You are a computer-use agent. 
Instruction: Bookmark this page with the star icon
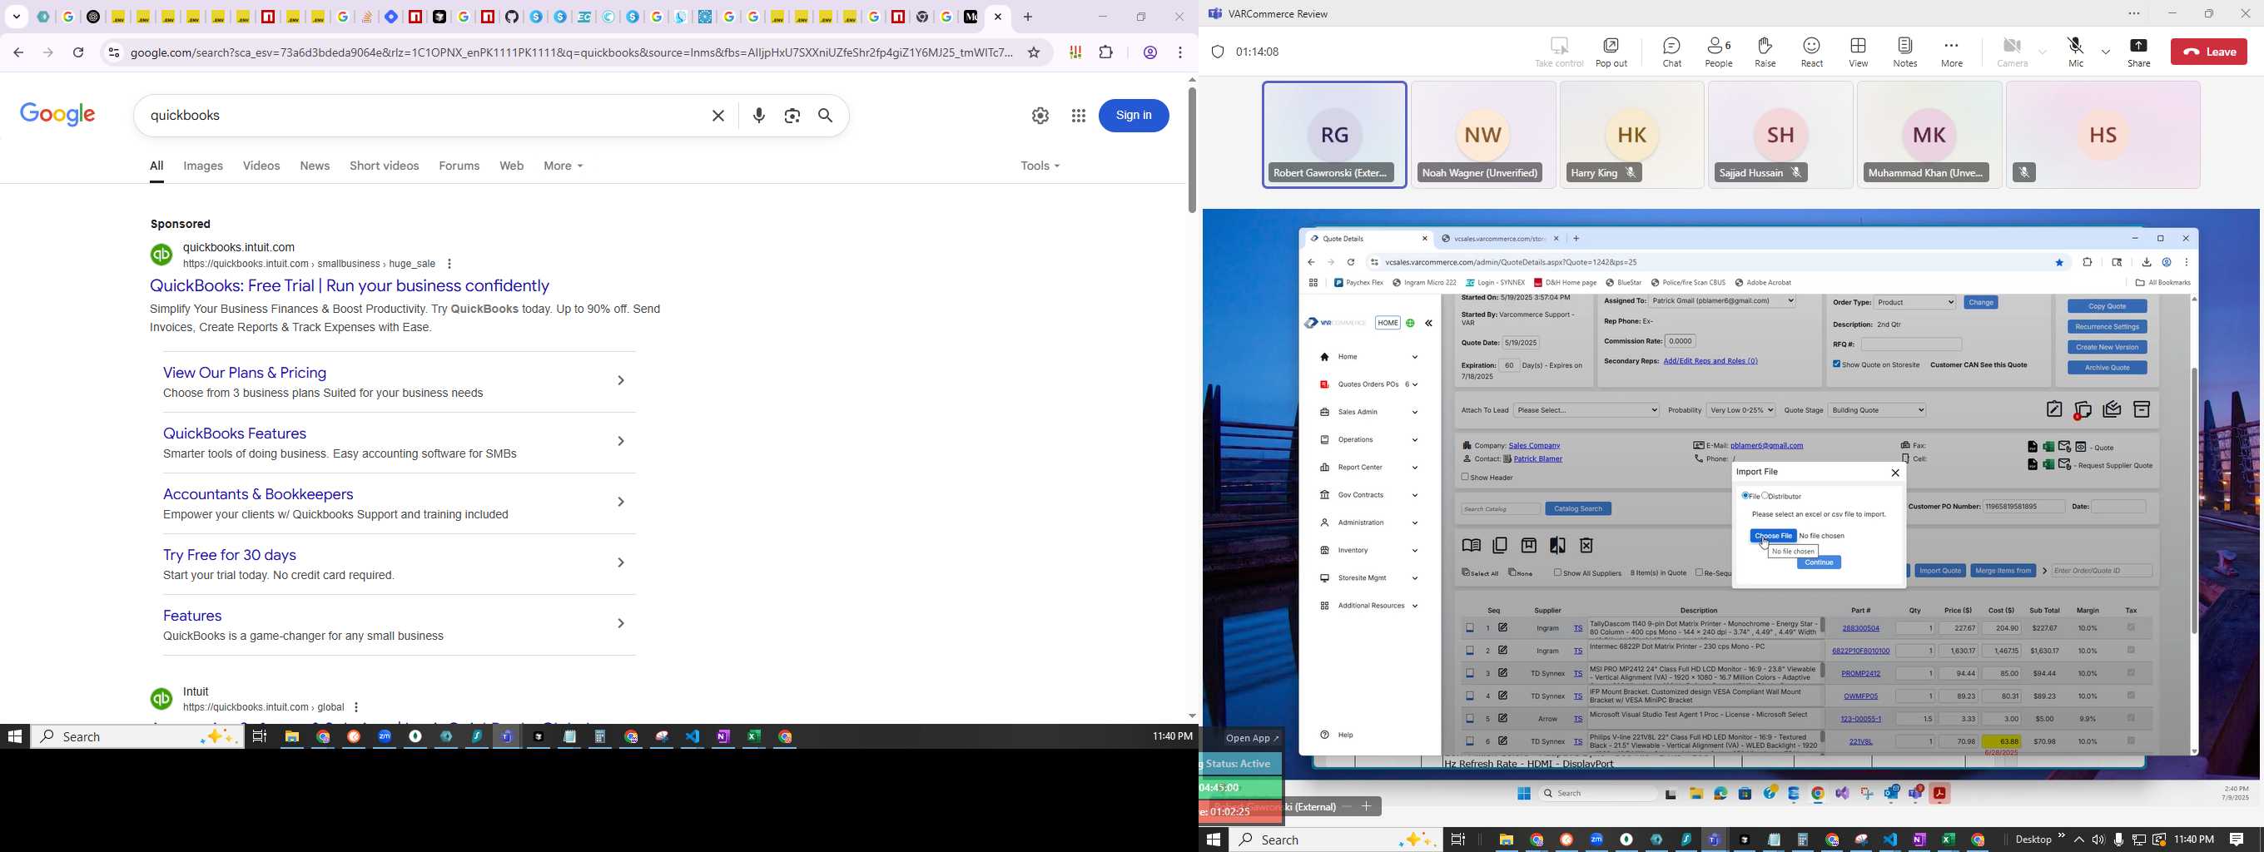[x=1034, y=52]
